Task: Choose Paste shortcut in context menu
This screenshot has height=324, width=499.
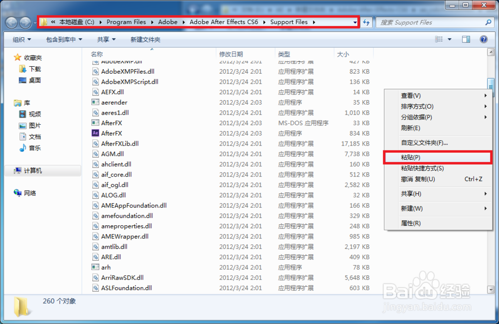Action: 438,168
